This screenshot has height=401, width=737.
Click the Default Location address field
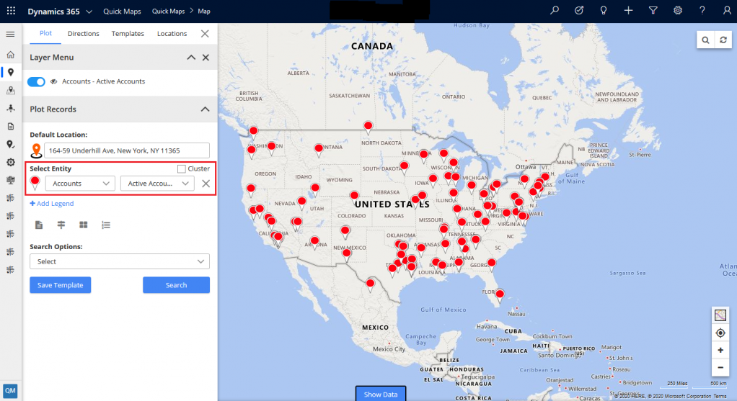click(127, 150)
